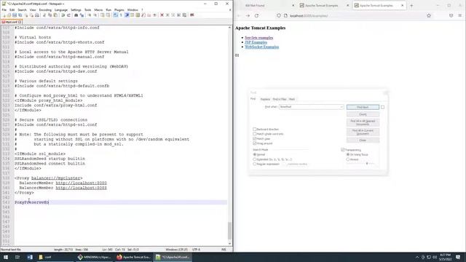The width and height of the screenshot is (466, 262).
Task: Click the Open file toolbar icon
Action: pyautogui.click(x=9, y=15)
